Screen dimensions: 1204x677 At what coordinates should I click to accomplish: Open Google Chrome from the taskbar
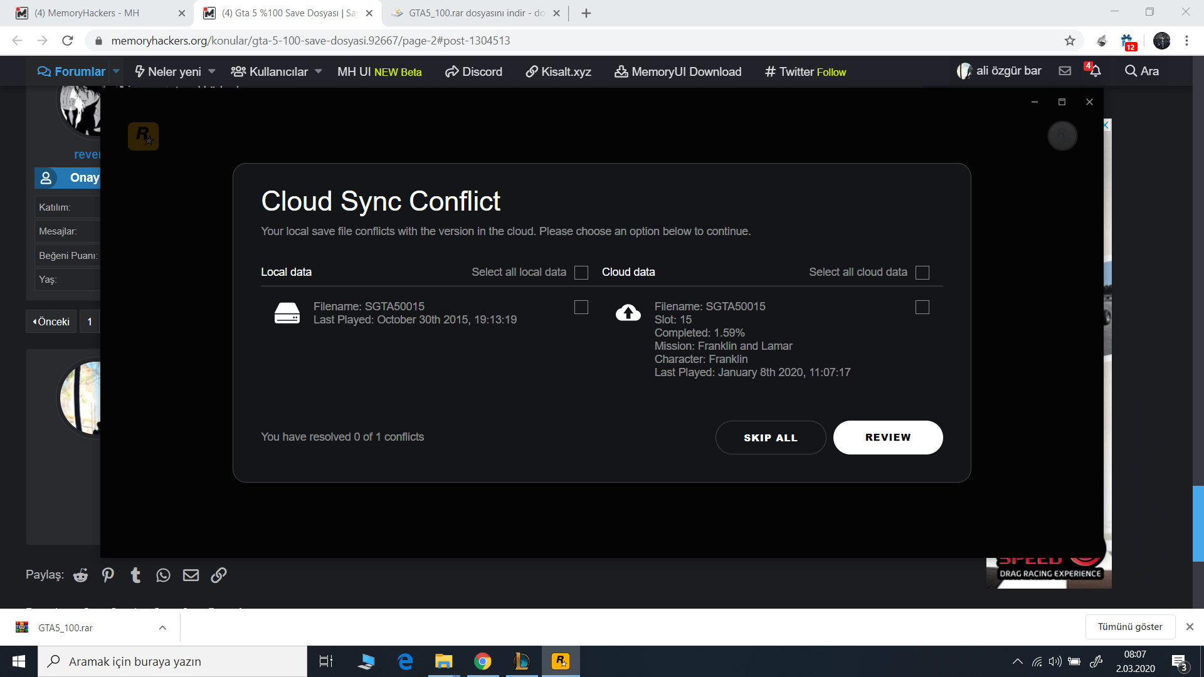click(482, 661)
